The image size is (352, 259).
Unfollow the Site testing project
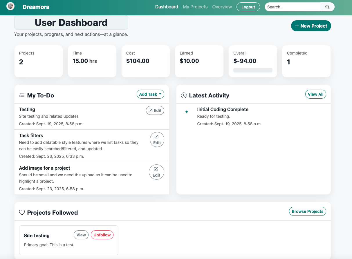tap(102, 235)
